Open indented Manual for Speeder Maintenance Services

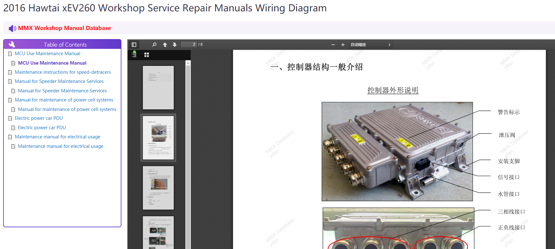62,91
